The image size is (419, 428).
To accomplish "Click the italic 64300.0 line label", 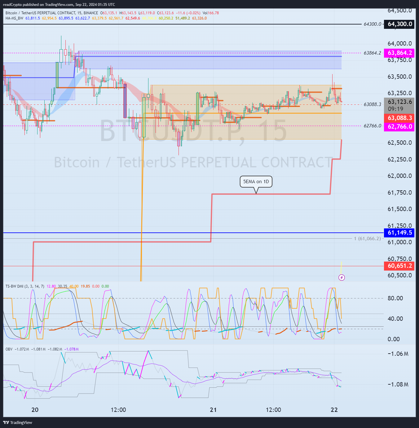I will tap(373, 24).
